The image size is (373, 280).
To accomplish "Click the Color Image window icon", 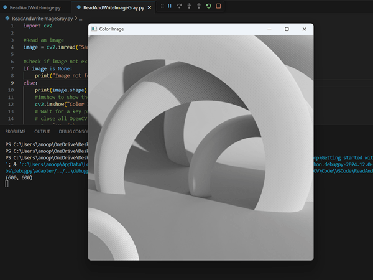I will [x=94, y=29].
